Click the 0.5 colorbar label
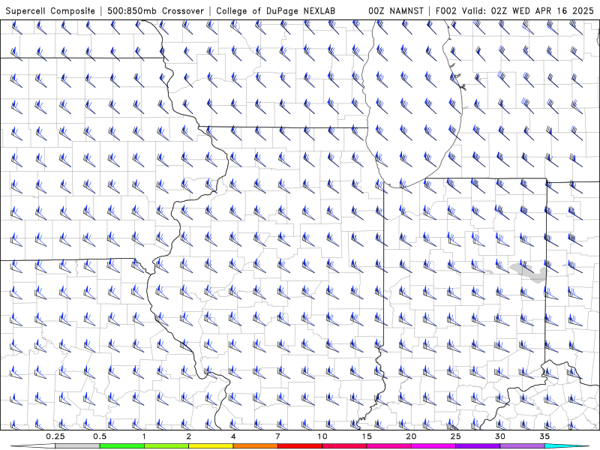Image resolution: width=600 pixels, height=450 pixels. click(x=100, y=436)
